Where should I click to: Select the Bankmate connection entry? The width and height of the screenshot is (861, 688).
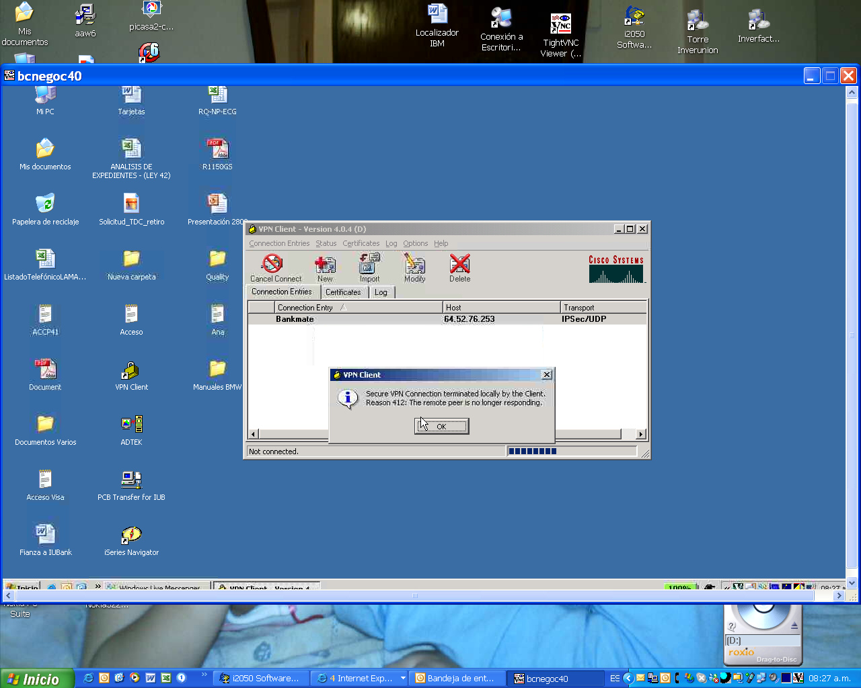447,319
